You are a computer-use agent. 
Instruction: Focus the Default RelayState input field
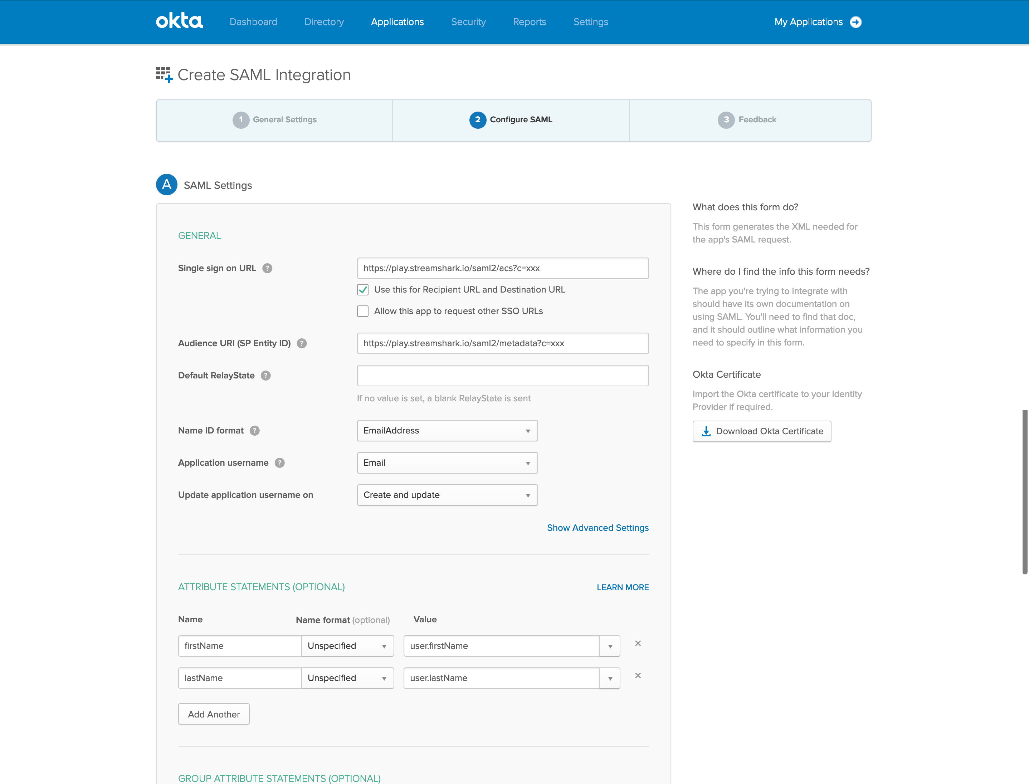pos(503,376)
